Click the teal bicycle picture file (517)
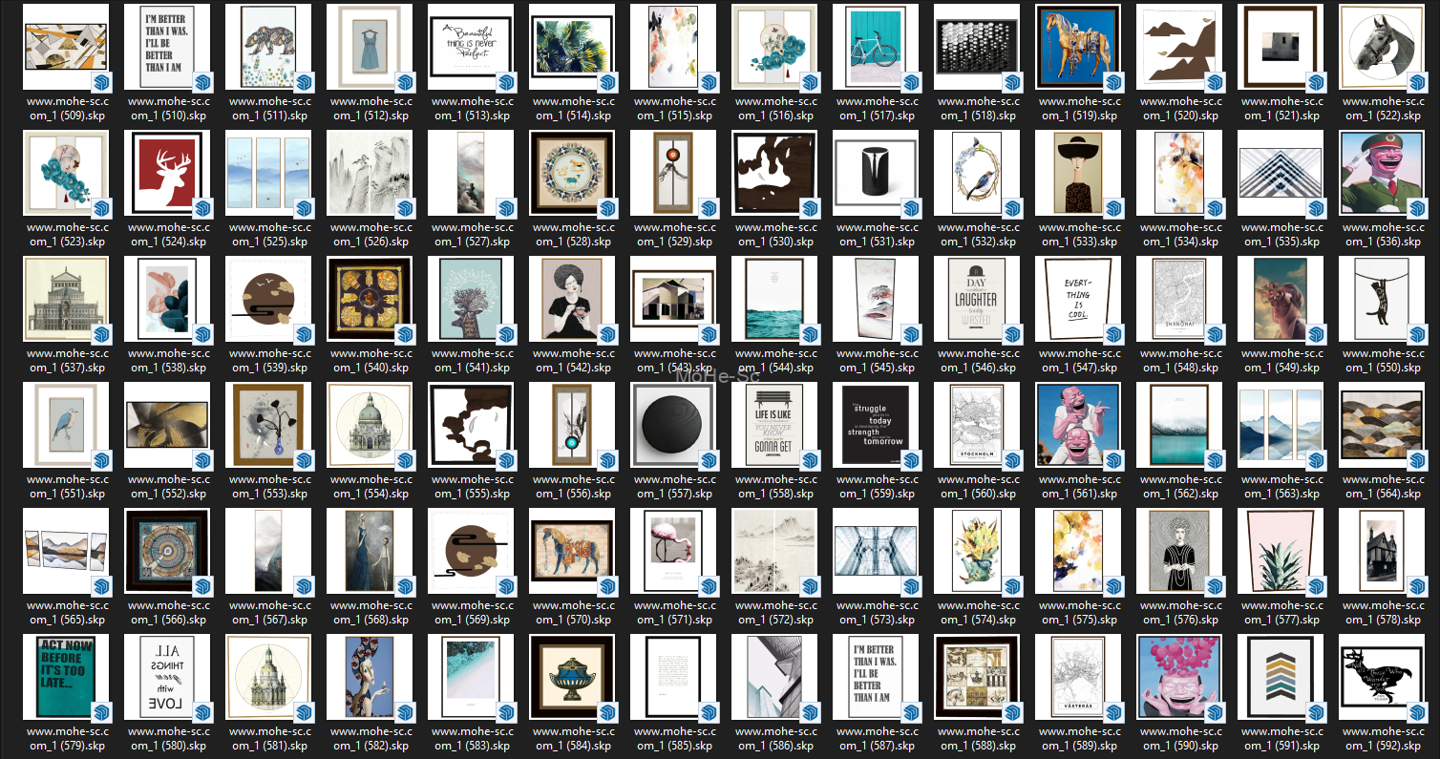 876,47
